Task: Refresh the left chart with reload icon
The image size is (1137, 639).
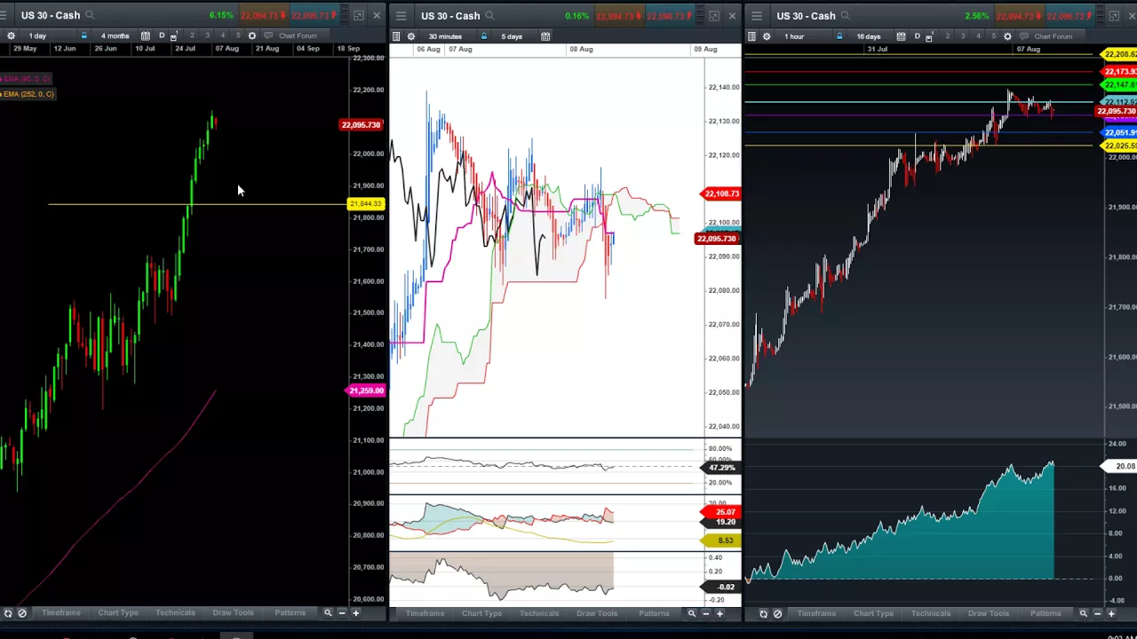Action: click(8, 612)
